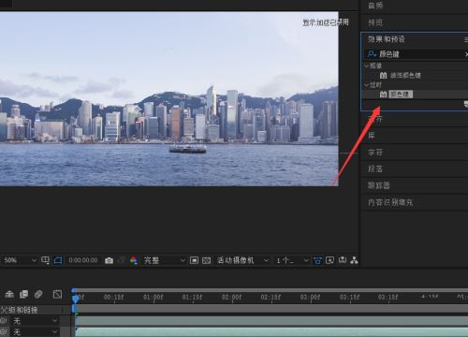Toggle pixel aspect ratio correction icon
The image size is (468, 337).
tap(317, 260)
